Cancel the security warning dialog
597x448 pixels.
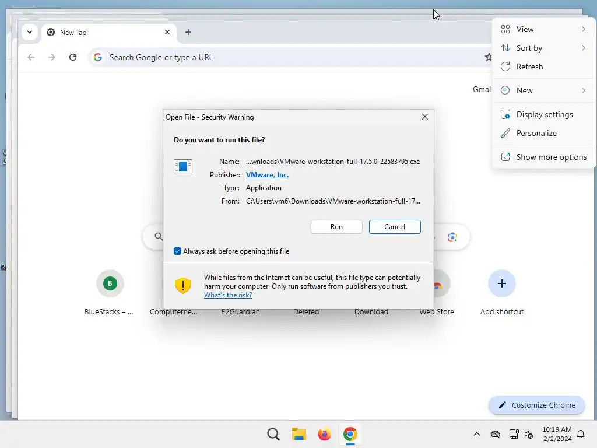395,227
